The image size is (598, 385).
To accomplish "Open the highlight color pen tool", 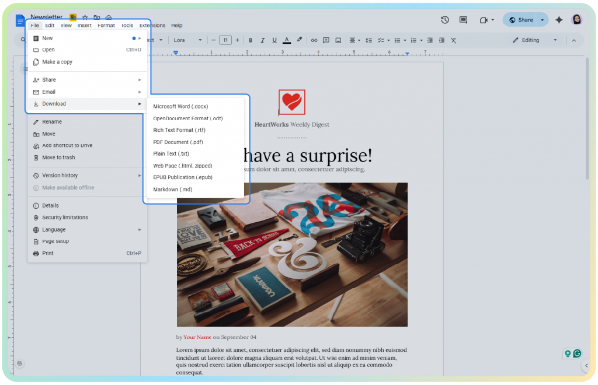I will 300,40.
